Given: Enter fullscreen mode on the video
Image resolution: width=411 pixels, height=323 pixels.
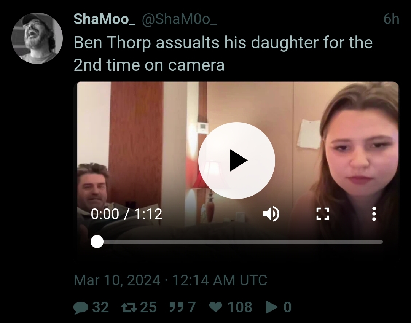Looking at the screenshot, I should click(x=322, y=214).
